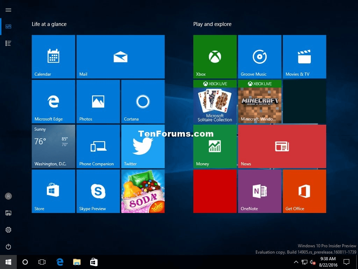Click the Windows Start button

coord(8,262)
